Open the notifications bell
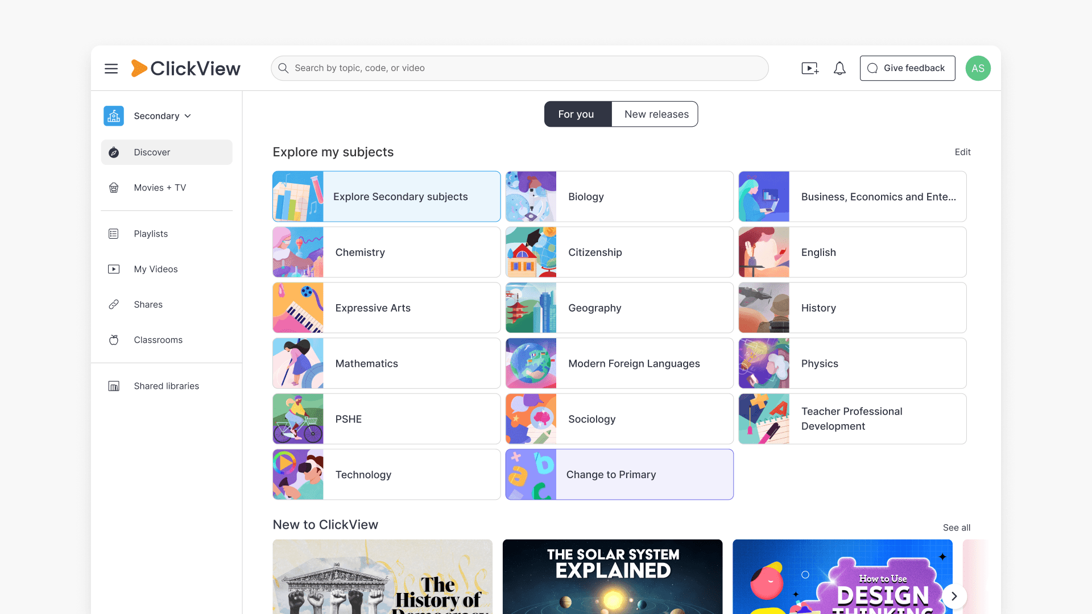Screen dimensions: 1092x614 pyautogui.click(x=839, y=69)
